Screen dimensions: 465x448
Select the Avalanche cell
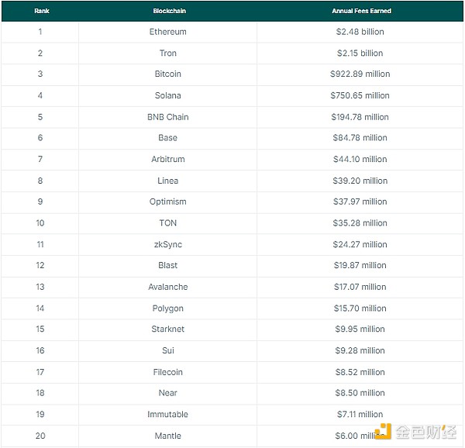pos(168,287)
